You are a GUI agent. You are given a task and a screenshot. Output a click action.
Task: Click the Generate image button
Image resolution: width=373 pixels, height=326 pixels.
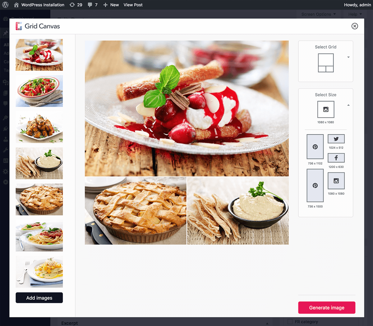coord(327,308)
